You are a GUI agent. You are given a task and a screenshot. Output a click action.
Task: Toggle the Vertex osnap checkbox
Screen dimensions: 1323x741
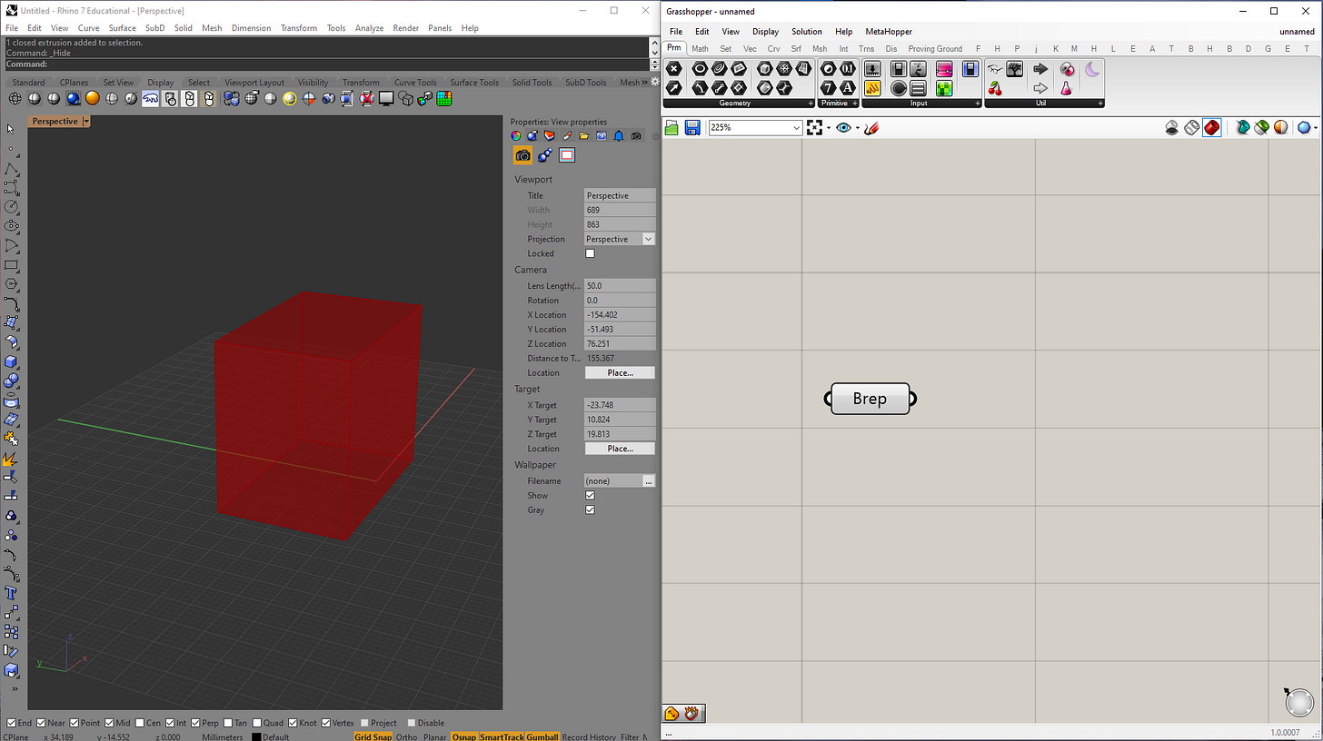tap(324, 723)
